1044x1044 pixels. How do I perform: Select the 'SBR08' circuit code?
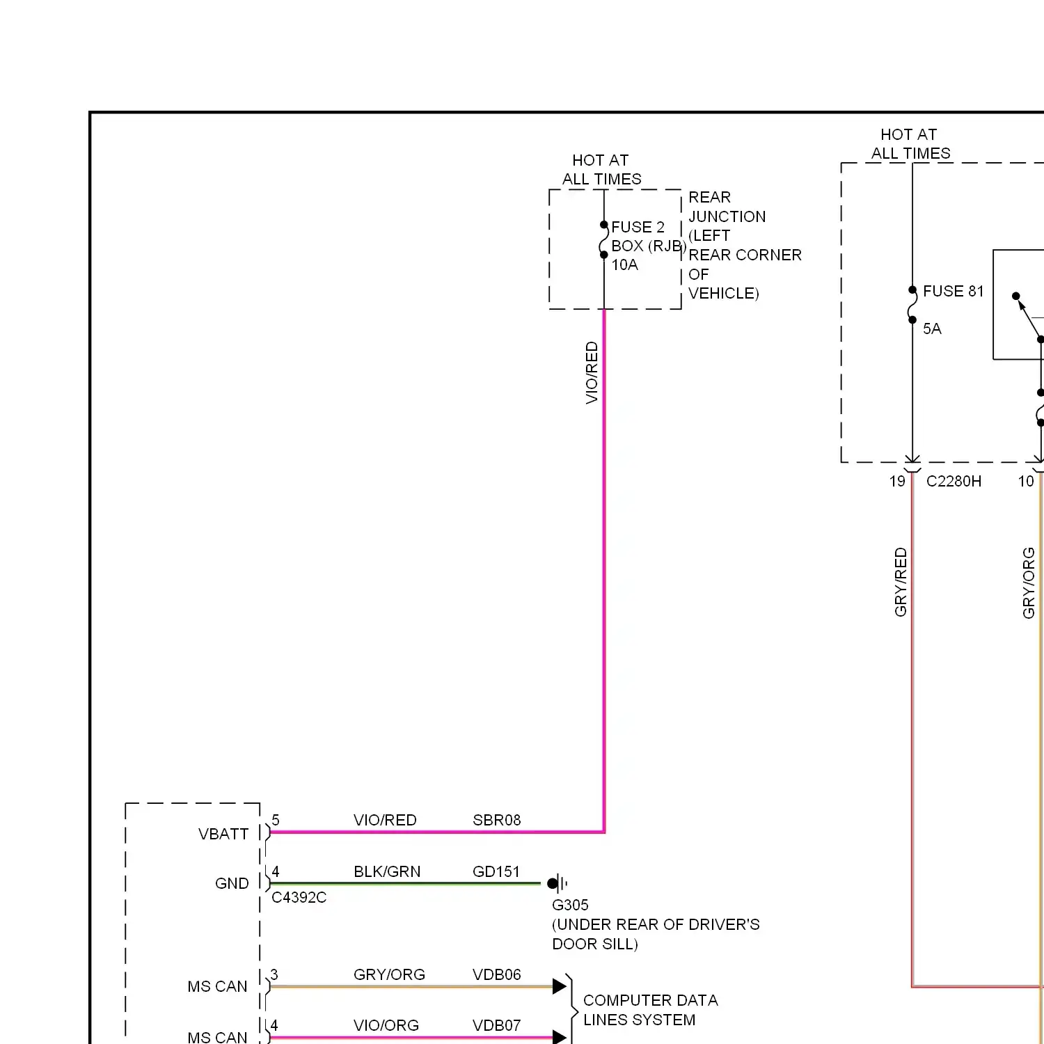click(x=496, y=820)
